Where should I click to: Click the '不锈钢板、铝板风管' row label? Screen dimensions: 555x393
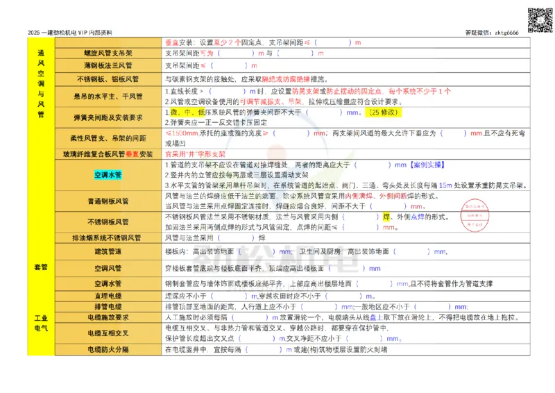108,79
